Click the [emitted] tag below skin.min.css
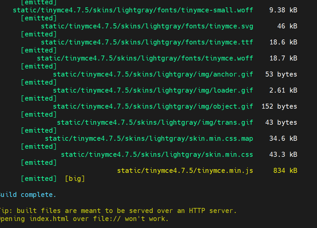Viewport: 317px width, 228px height. (x=39, y=163)
